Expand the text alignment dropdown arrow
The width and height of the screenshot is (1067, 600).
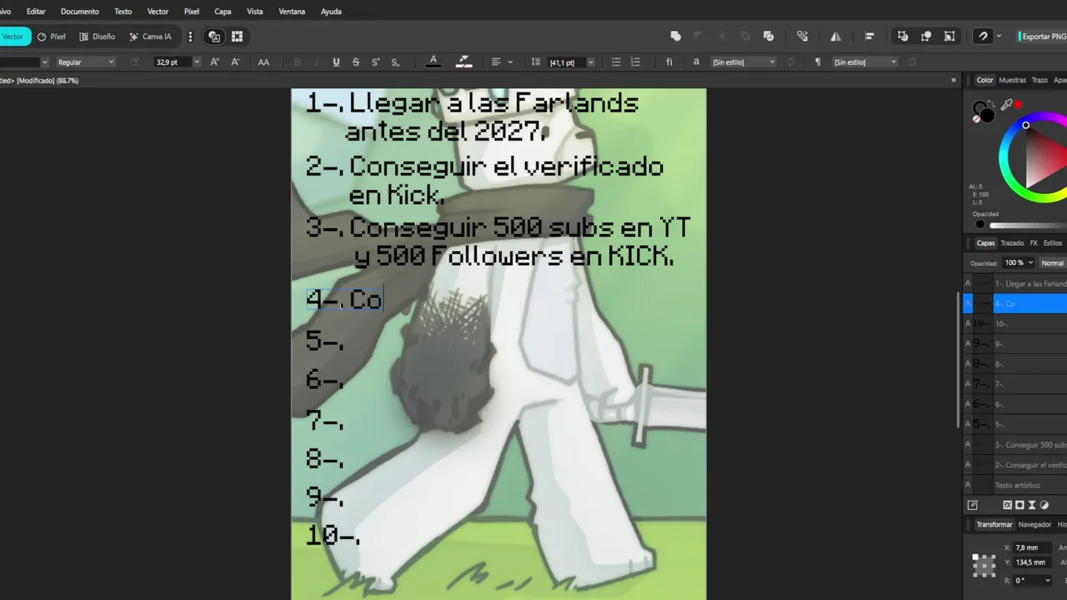pyautogui.click(x=510, y=62)
